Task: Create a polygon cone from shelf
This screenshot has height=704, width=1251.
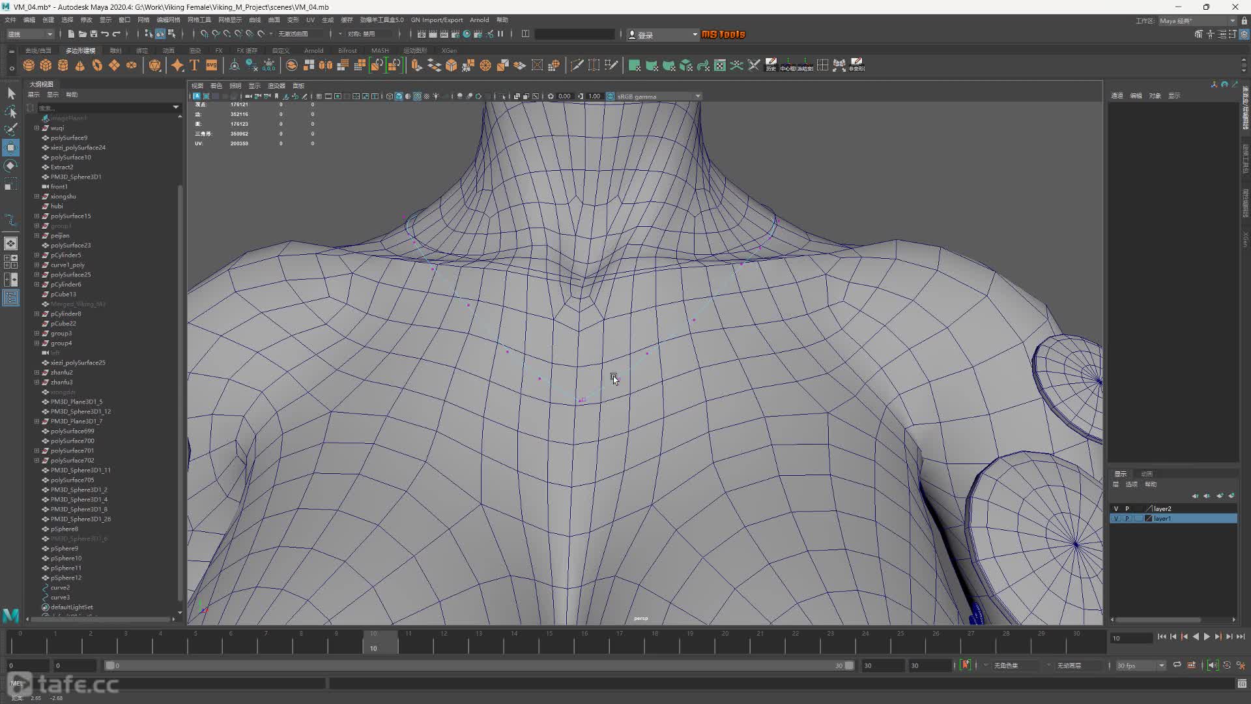Action: click(79, 65)
